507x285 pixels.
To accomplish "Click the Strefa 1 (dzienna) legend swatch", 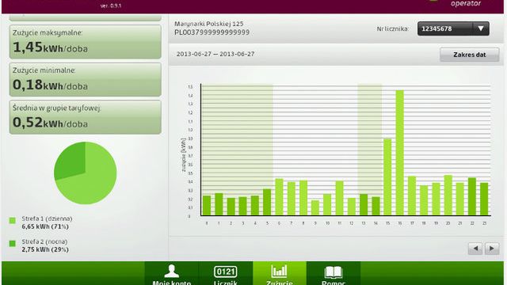I will coord(13,221).
